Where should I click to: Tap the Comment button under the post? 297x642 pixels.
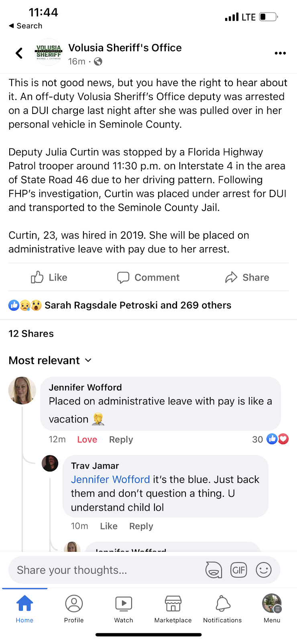click(148, 277)
